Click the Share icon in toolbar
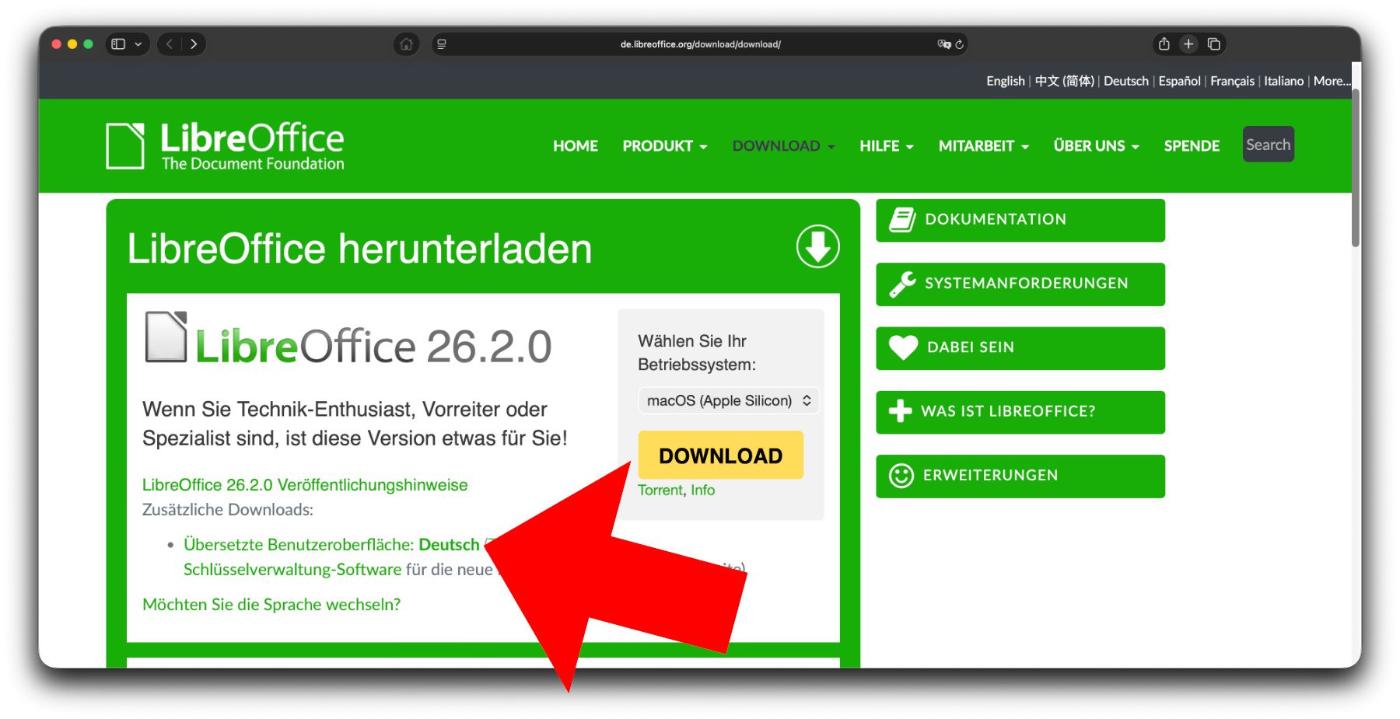 pos(1164,44)
